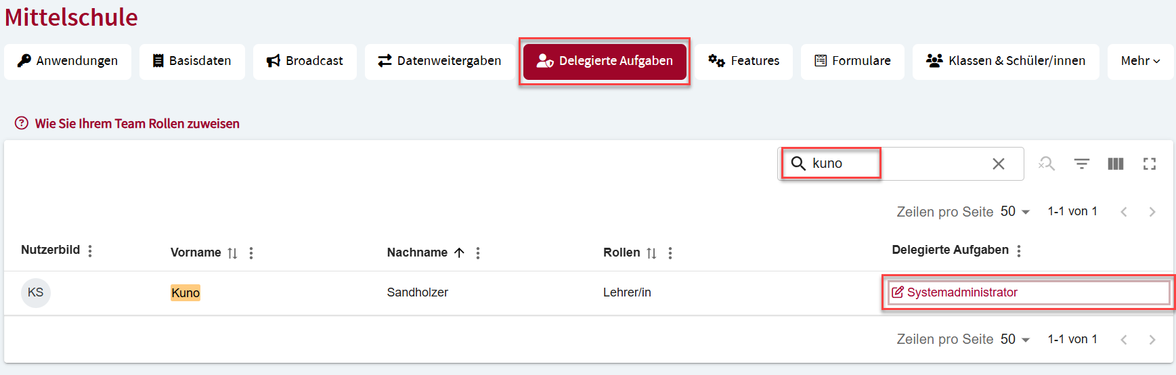Image resolution: width=1176 pixels, height=375 pixels.
Task: Show the column visibility settings icon
Action: coord(1115,164)
